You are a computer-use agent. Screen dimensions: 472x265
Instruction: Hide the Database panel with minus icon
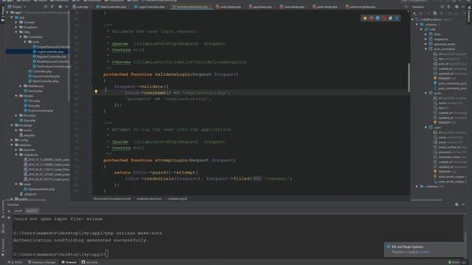click(x=463, y=7)
